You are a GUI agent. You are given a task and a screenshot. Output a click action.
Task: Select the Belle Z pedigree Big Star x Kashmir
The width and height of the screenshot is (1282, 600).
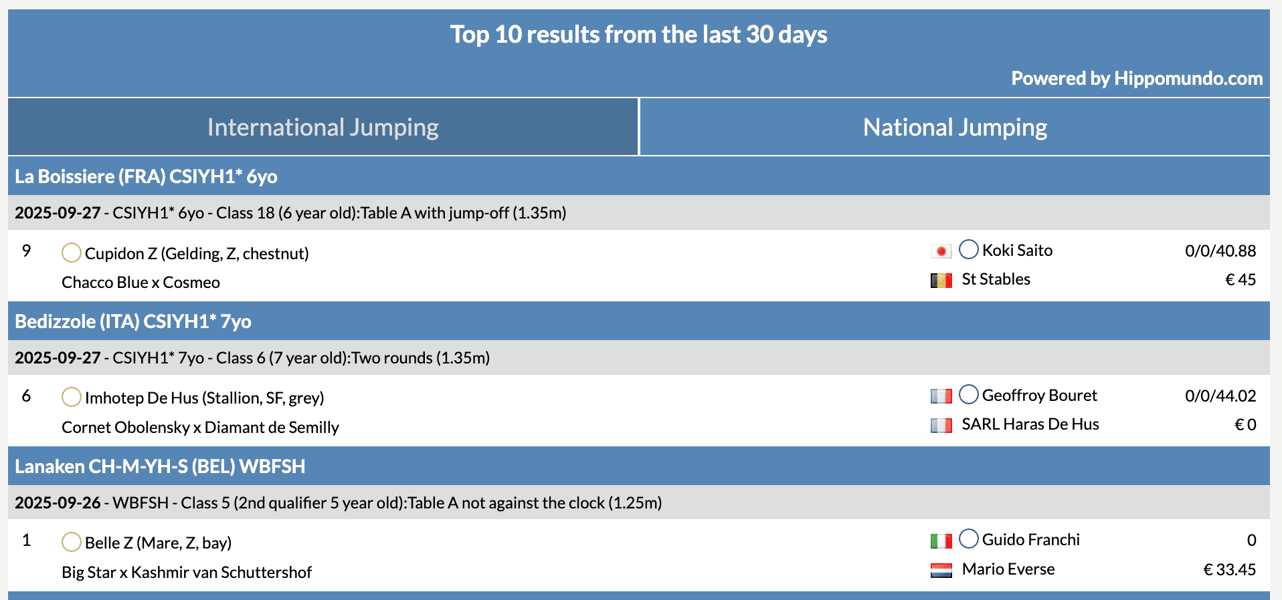pyautogui.click(x=187, y=573)
